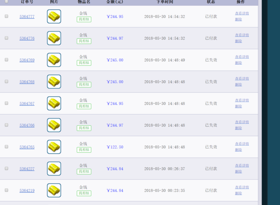View details link for order 5364777

coord(242,14)
